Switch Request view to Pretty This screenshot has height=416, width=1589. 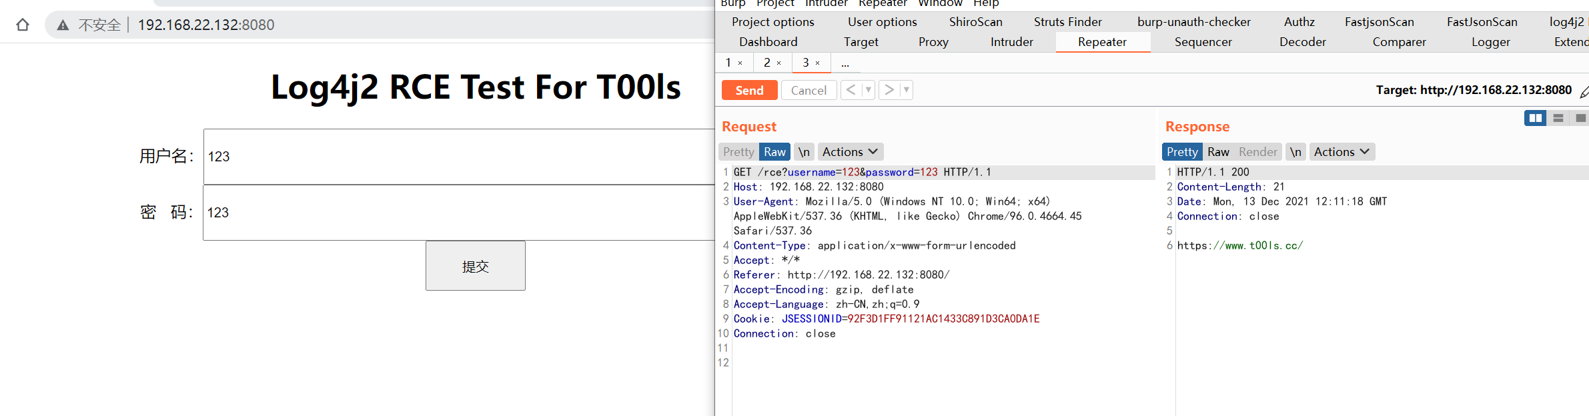[738, 152]
